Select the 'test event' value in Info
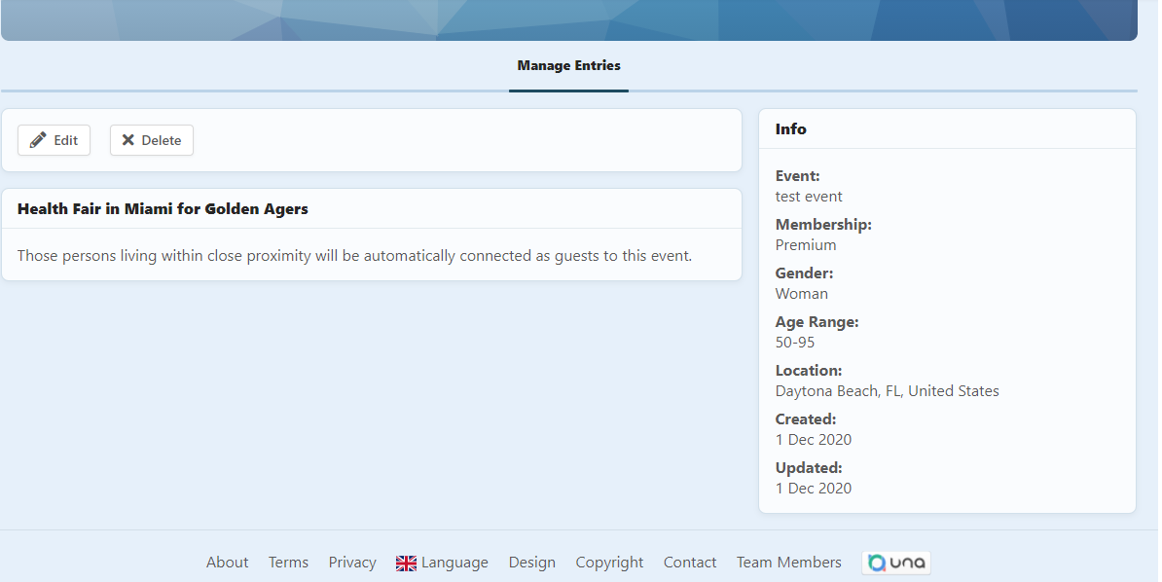This screenshot has height=582, width=1162. tap(809, 197)
